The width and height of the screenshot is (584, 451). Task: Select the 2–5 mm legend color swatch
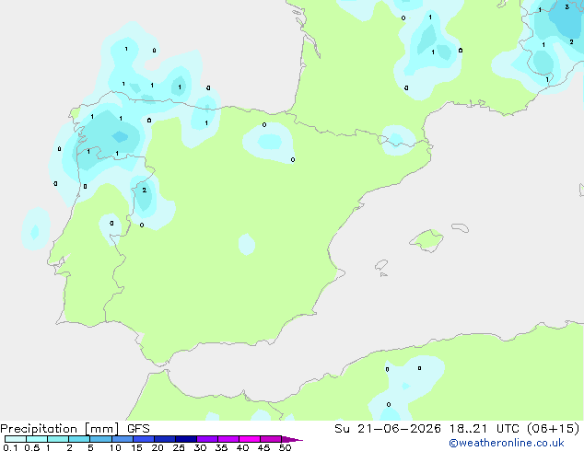pos(79,439)
